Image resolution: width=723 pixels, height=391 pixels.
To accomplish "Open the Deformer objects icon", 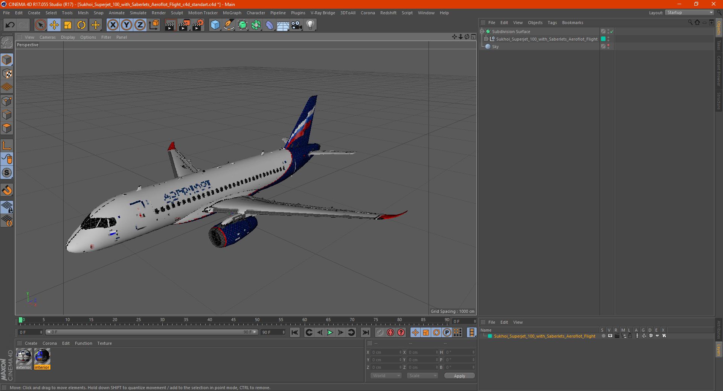I will point(270,25).
